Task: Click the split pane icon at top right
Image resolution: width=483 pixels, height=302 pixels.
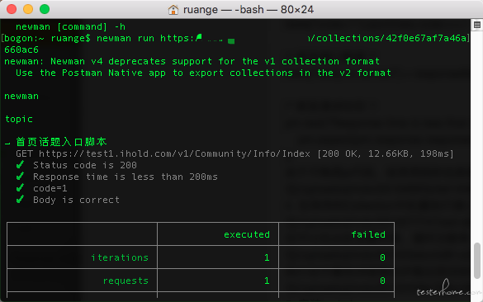Action: (x=477, y=25)
